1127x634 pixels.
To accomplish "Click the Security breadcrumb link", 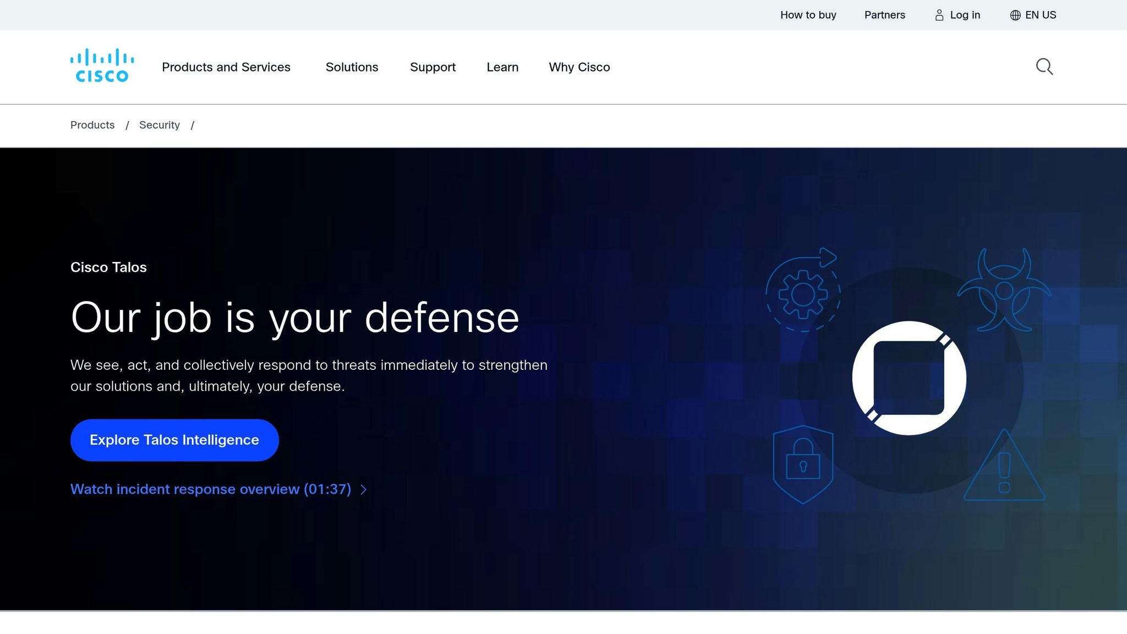I will (x=159, y=125).
